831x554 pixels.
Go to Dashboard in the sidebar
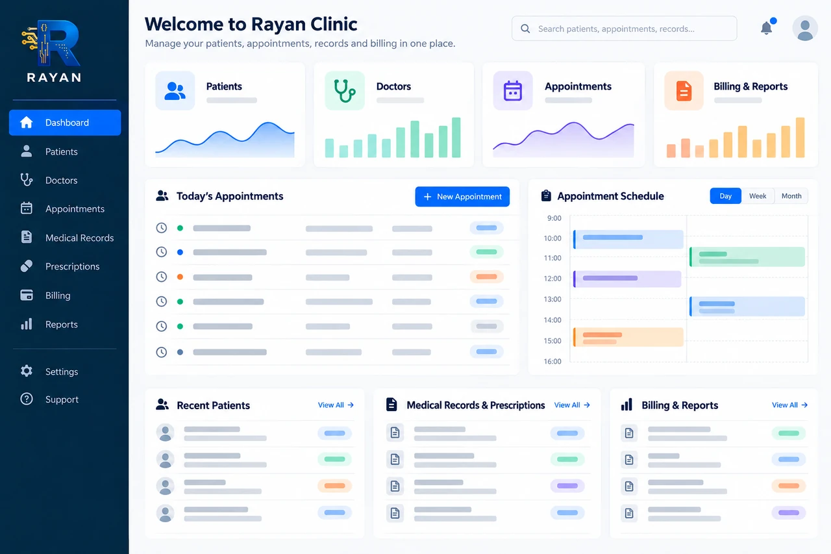65,123
